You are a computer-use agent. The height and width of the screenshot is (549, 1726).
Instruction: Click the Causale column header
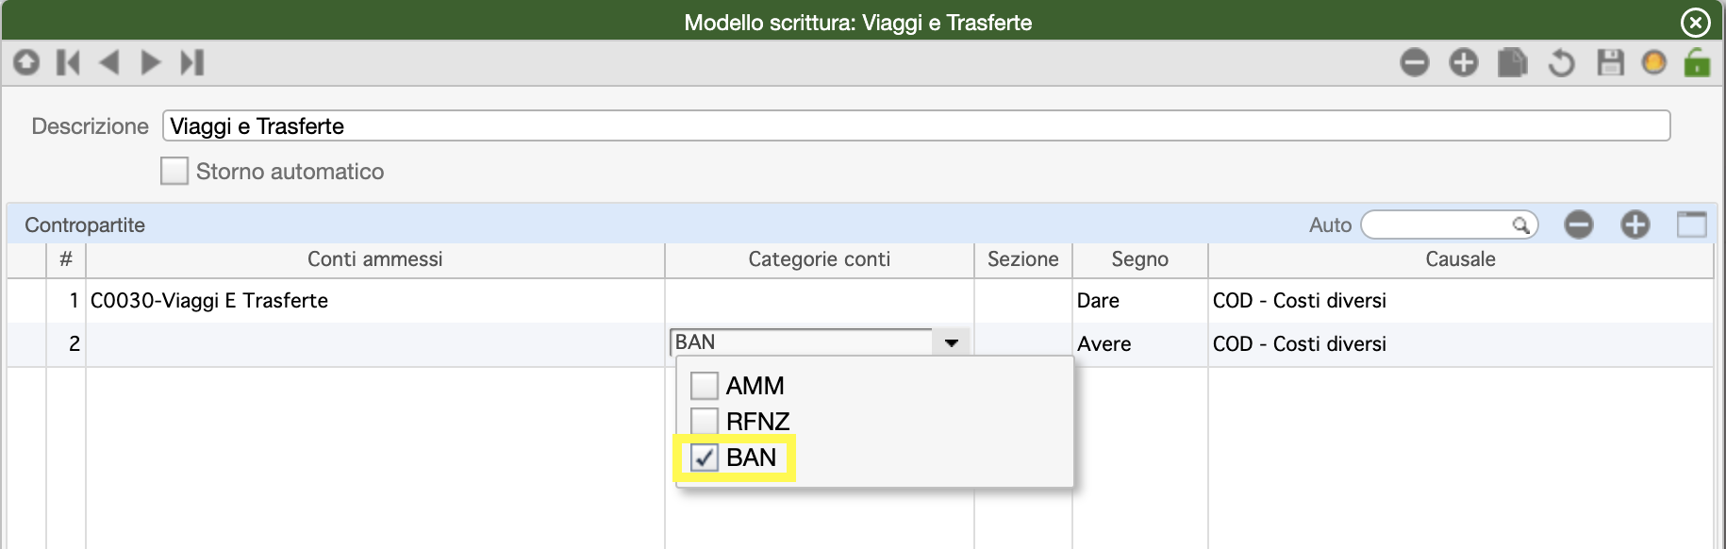(x=1460, y=259)
